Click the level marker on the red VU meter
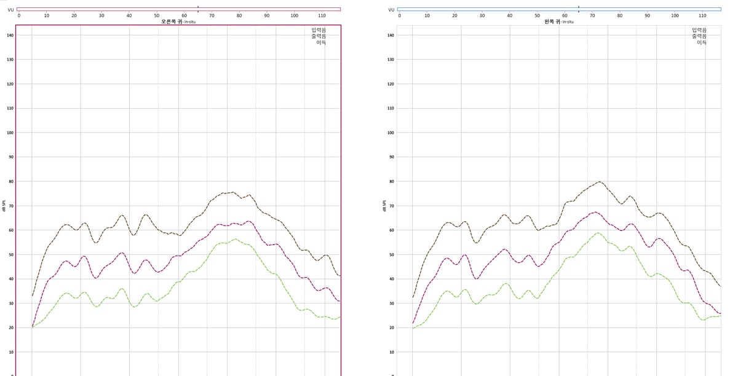 (198, 9)
